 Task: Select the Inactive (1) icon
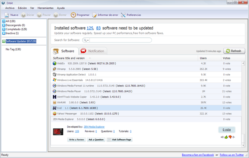[4, 33]
